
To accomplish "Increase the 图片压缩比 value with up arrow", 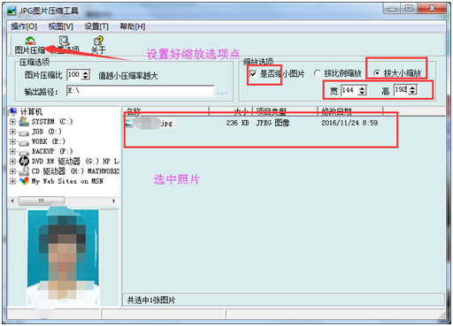I will click(x=86, y=72).
